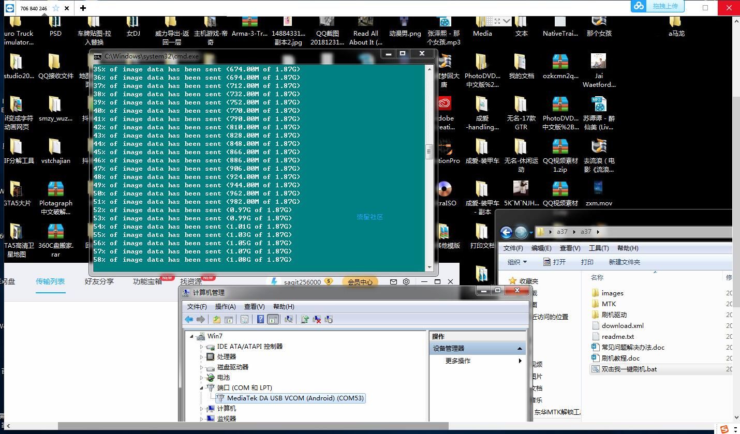This screenshot has height=434, width=740.
Task: Open 帮助(H) menu in Computer Management
Action: pos(284,307)
